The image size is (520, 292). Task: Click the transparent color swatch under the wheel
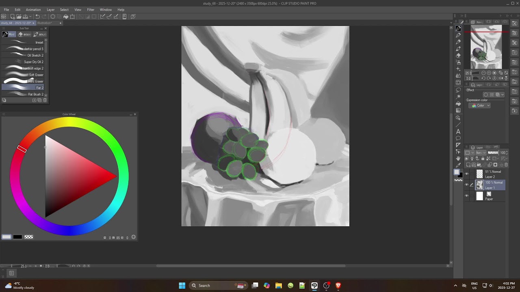coord(29,237)
